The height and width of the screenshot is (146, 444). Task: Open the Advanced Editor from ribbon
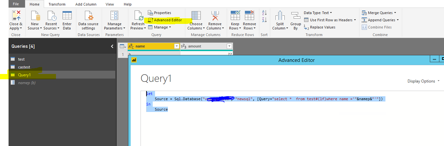click(x=165, y=20)
